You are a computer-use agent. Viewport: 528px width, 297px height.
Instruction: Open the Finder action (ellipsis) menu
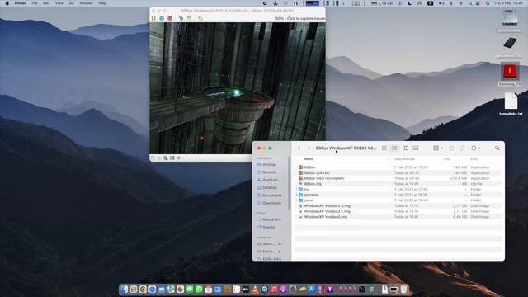[x=476, y=148]
